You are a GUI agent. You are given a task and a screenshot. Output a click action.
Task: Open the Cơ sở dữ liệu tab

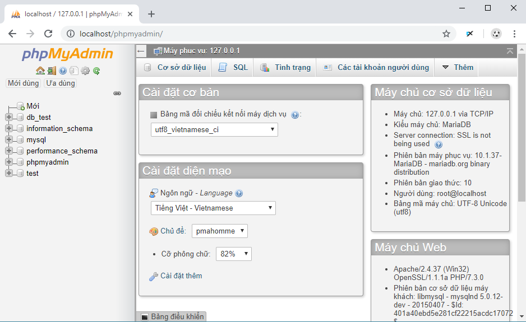(175, 67)
